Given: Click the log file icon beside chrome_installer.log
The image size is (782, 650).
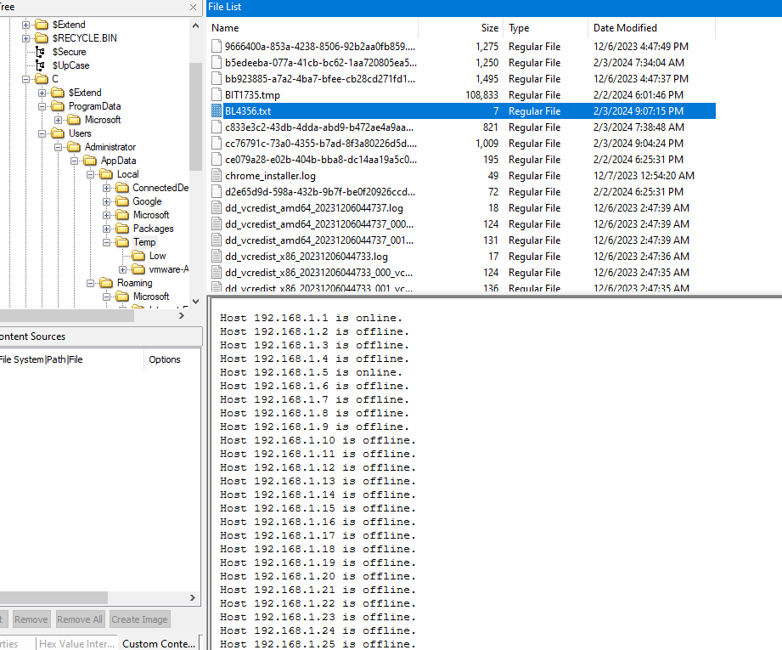Looking at the screenshot, I should click(x=217, y=176).
